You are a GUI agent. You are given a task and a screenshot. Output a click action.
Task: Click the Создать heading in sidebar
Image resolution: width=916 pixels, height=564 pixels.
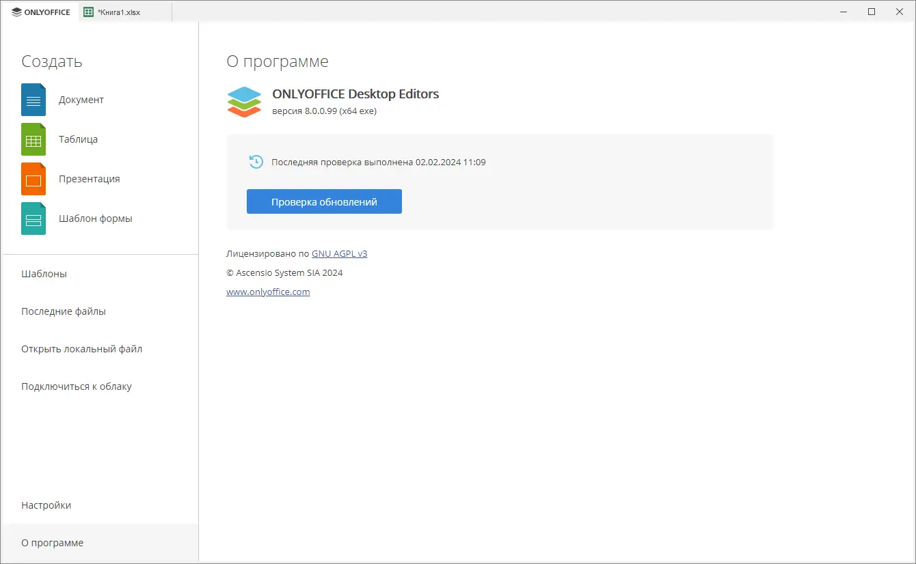pos(52,61)
